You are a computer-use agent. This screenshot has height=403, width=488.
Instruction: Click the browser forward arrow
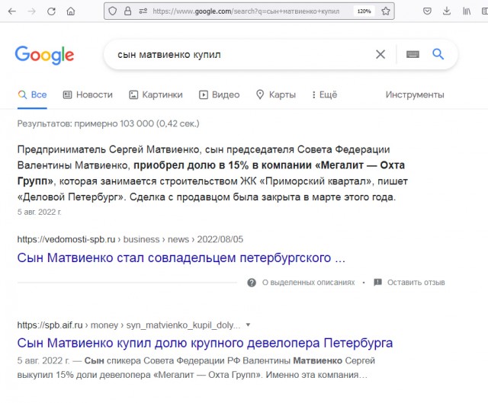31,11
